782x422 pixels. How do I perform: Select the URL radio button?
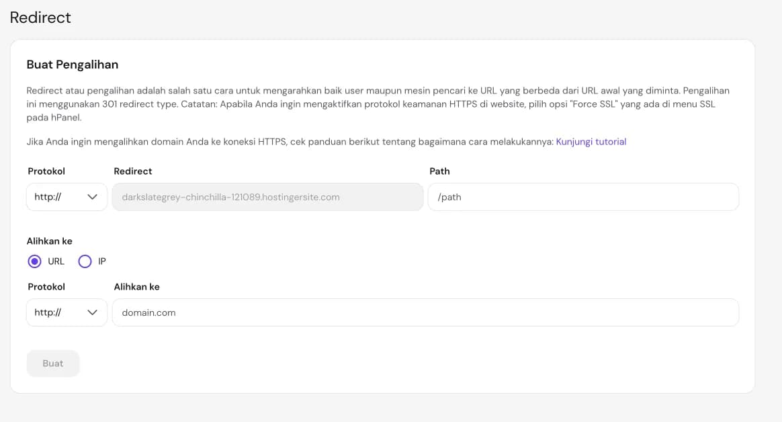click(34, 261)
